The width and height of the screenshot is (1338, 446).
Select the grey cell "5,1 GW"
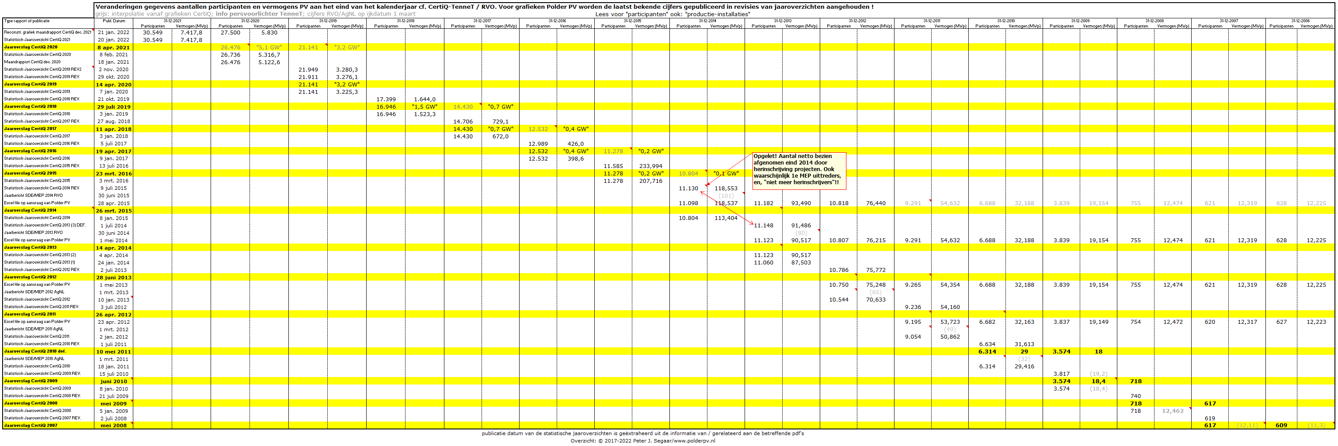[269, 47]
